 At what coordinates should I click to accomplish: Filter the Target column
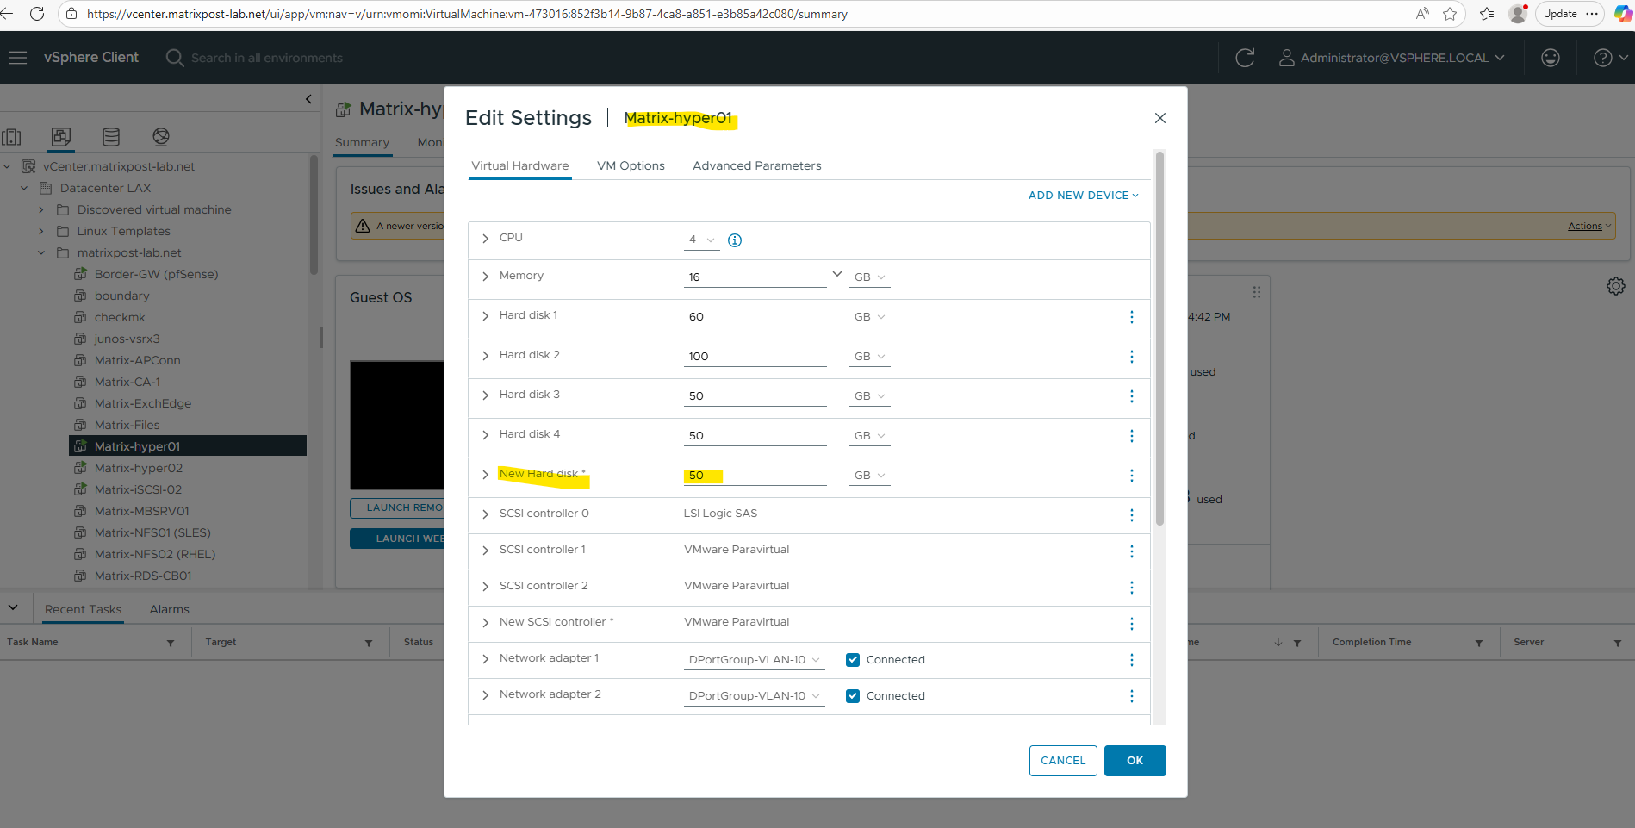point(369,643)
